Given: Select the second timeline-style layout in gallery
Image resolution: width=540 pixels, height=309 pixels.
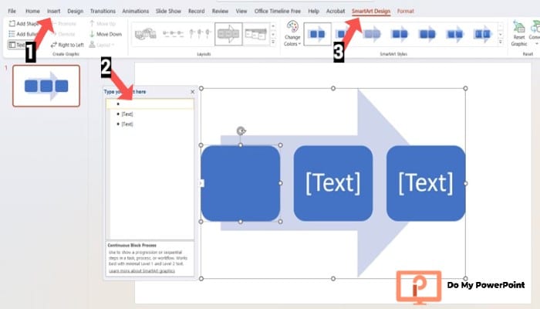Looking at the screenshot, I should 173,34.
